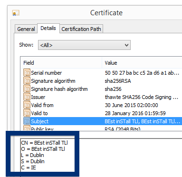
Task: Click the C = IE line
Action: point(29,167)
